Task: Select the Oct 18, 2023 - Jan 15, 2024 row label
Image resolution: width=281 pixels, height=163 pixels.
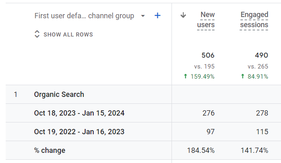Action: point(79,113)
